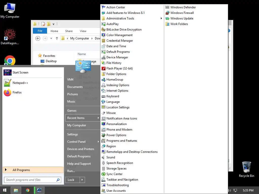Click Explorer Up arrow button
This screenshot has height=194, width=259.
click(x=57, y=38)
